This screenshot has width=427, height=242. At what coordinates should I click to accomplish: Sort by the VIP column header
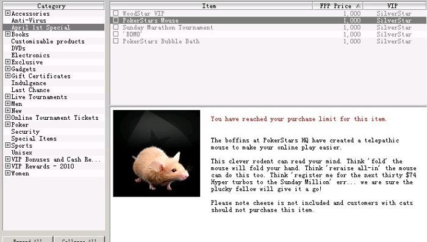point(395,5)
